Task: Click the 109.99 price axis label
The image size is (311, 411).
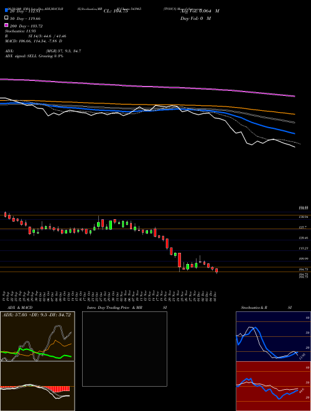Action: pos(304,258)
